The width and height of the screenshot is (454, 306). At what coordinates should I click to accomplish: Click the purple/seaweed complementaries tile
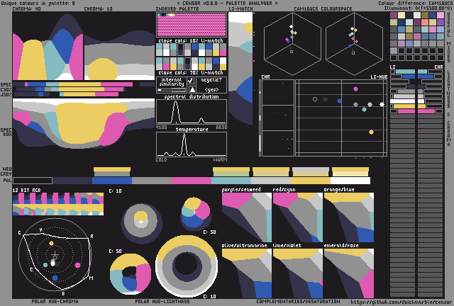point(246,218)
